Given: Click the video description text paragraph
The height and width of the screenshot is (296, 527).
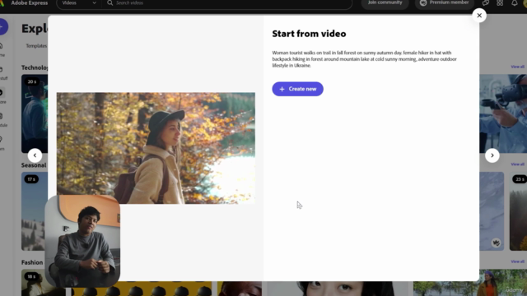Looking at the screenshot, I should pos(364,59).
